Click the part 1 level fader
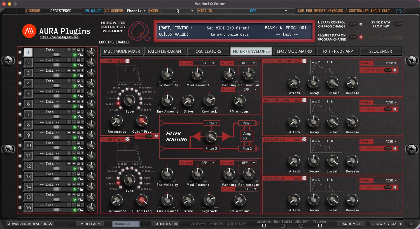The image size is (420, 229). coord(57,55)
